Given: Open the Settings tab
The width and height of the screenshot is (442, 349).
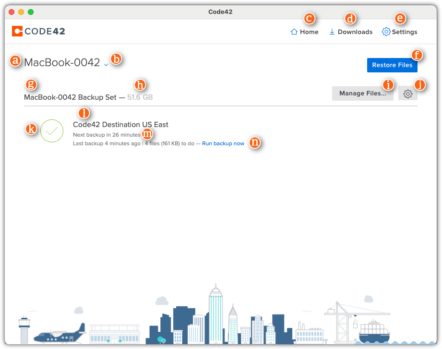Looking at the screenshot, I should [x=399, y=32].
